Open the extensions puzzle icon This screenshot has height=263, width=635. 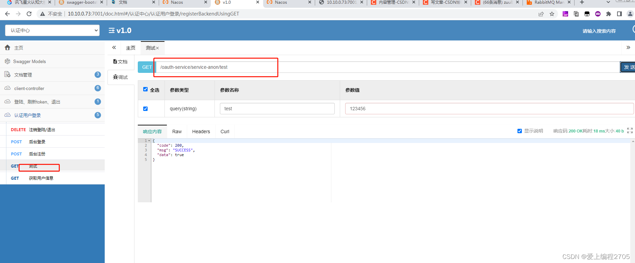(609, 14)
